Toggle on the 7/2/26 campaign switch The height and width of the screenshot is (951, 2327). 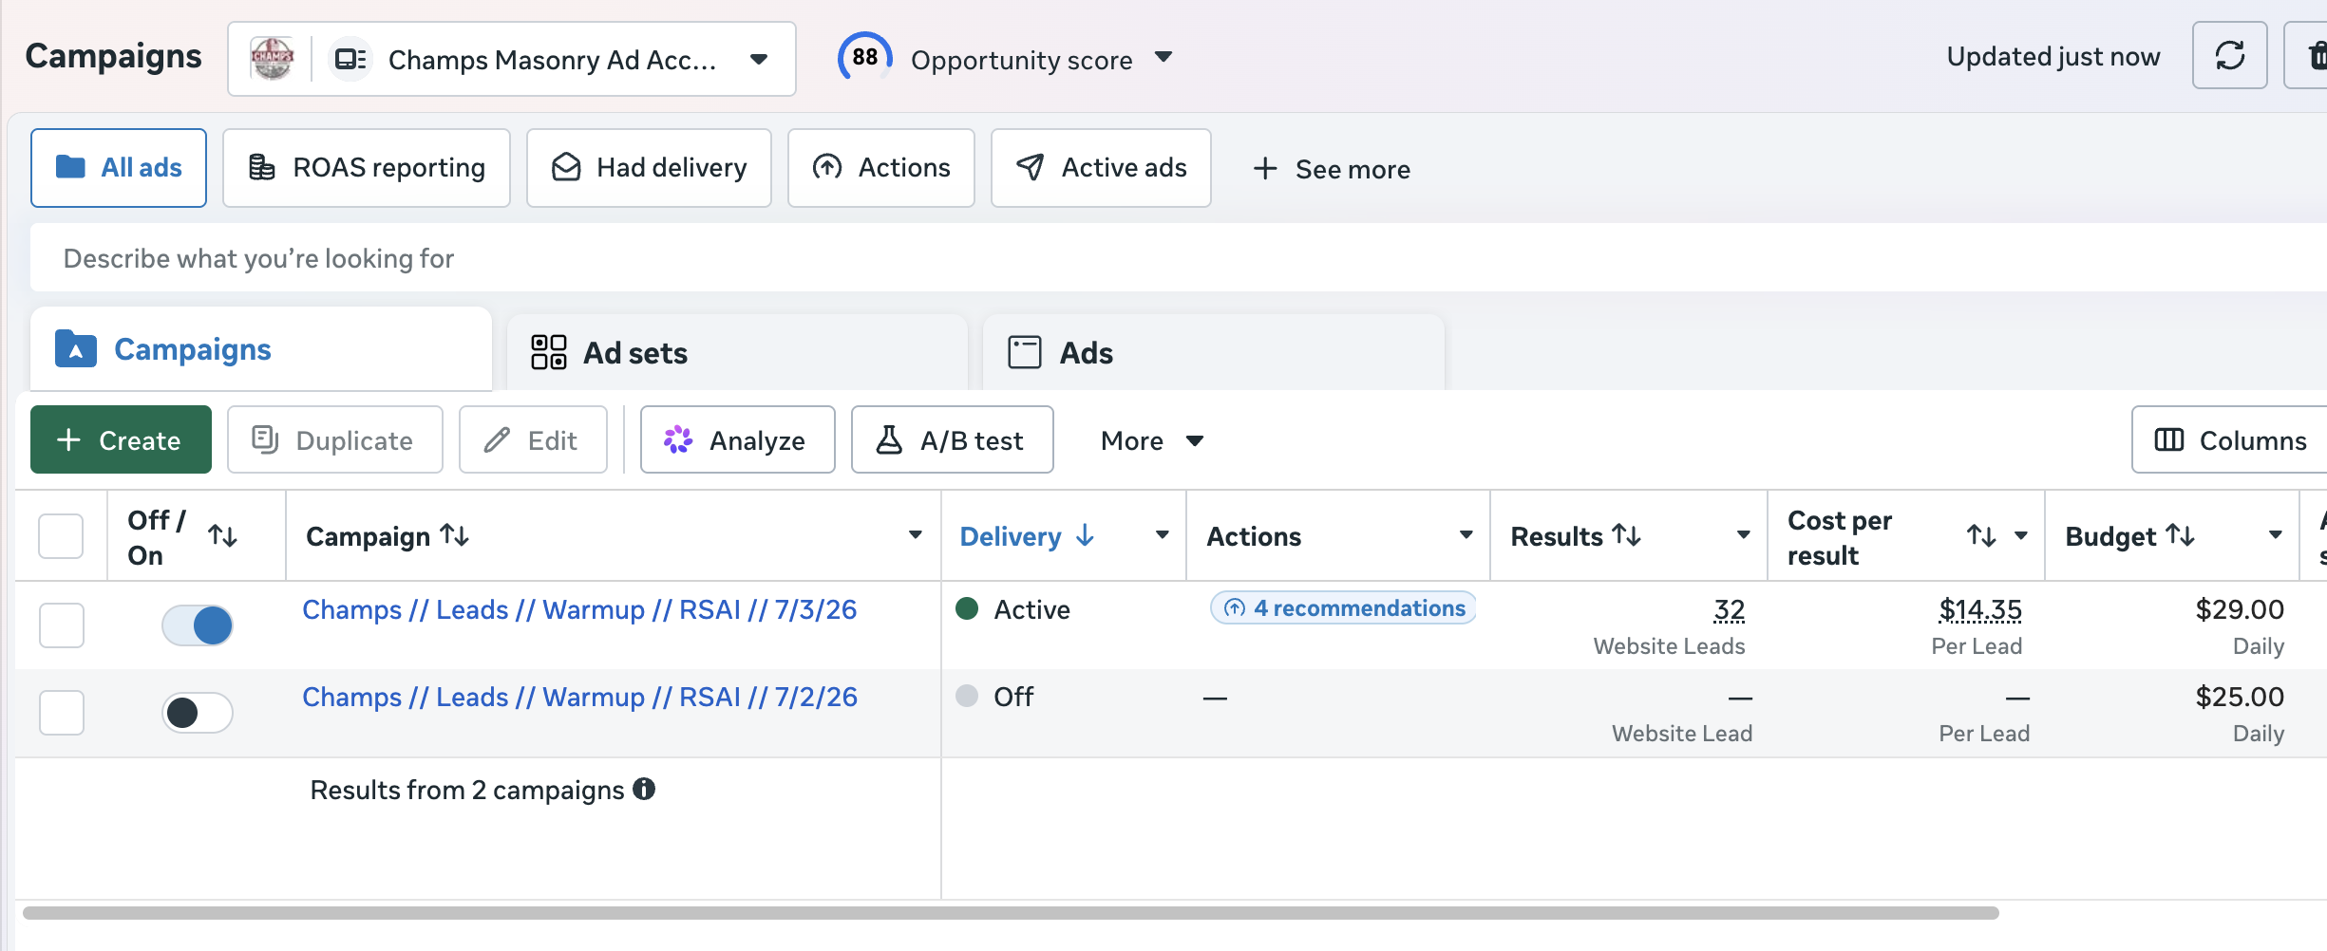click(198, 713)
